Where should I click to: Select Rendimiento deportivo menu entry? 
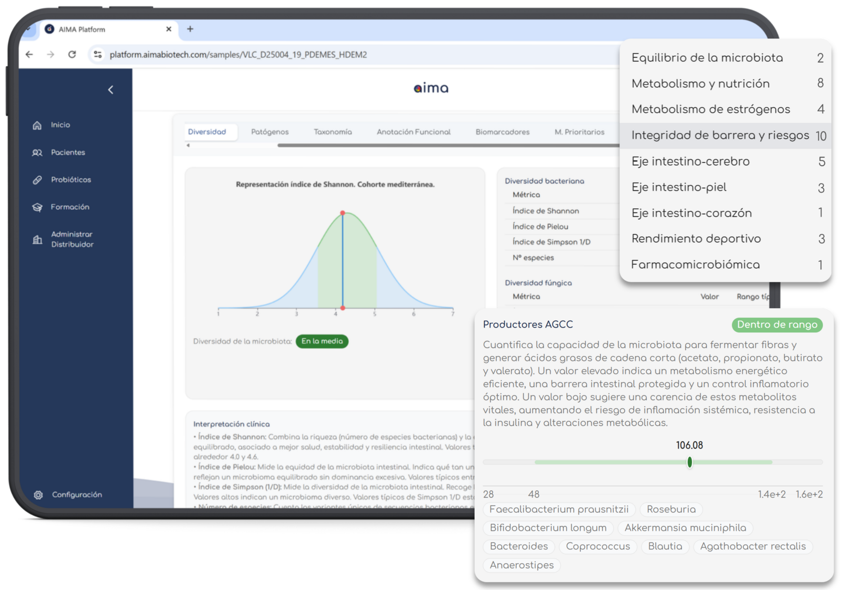click(726, 239)
